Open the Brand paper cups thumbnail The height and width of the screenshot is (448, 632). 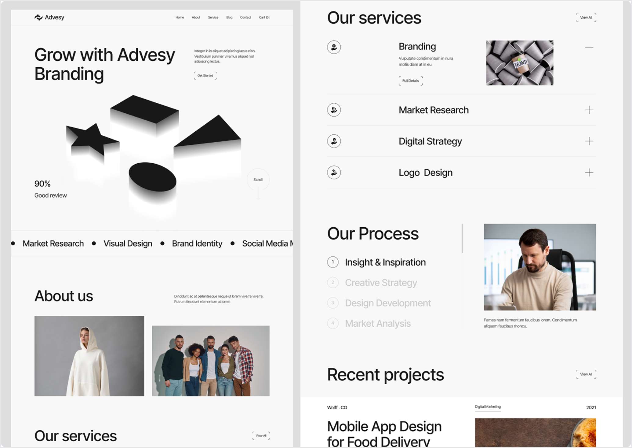click(x=520, y=63)
